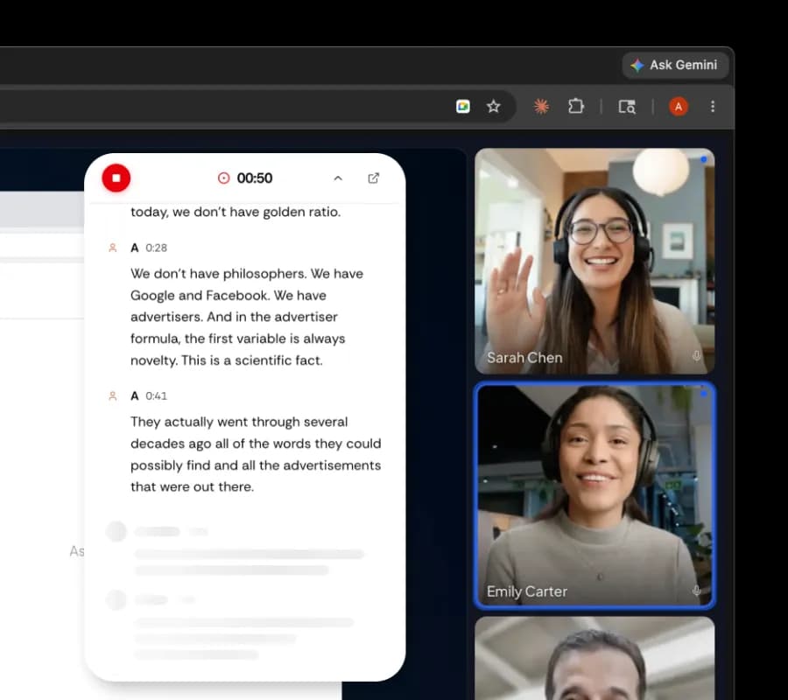Click text 'They actually went through several'

(239, 422)
